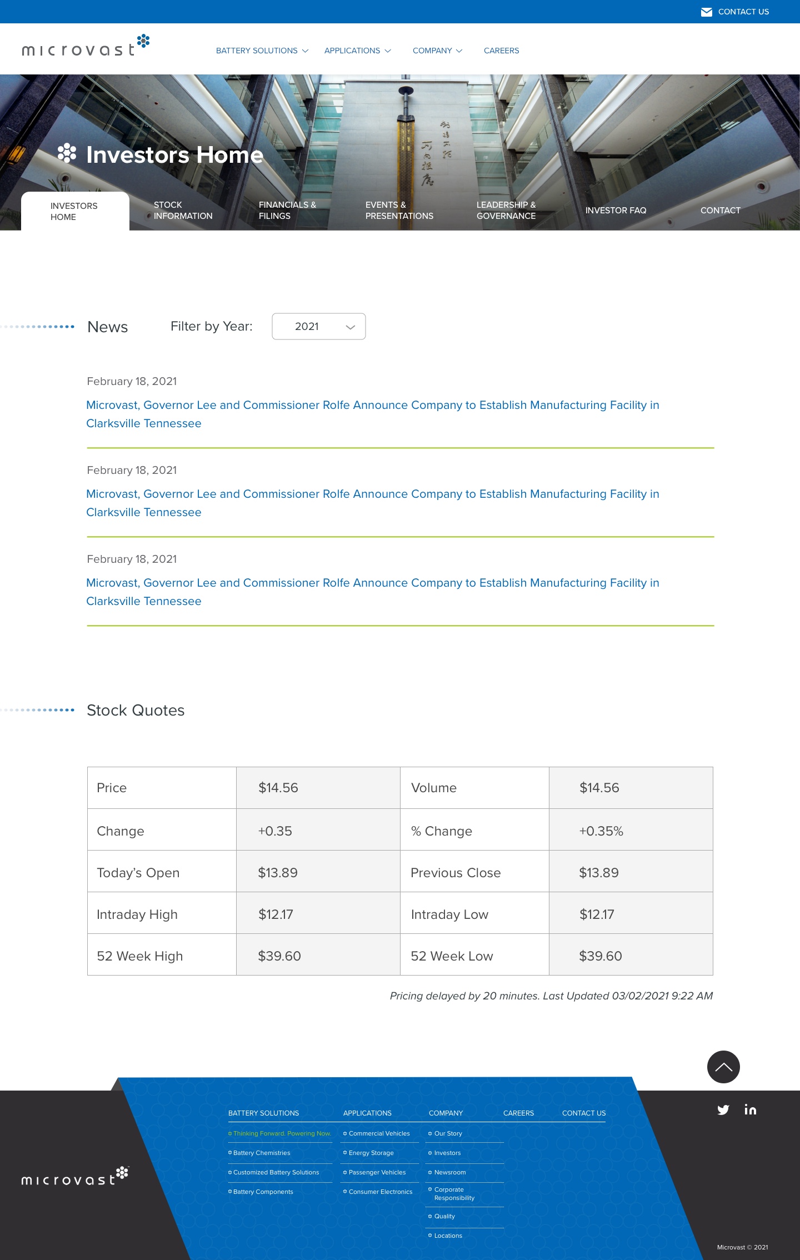This screenshot has height=1260, width=800.
Task: Open Events & Presentations tab
Action: click(399, 211)
